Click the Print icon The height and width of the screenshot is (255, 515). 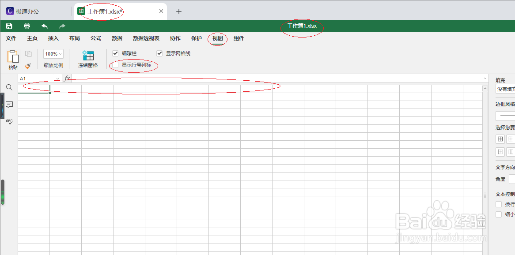point(27,26)
